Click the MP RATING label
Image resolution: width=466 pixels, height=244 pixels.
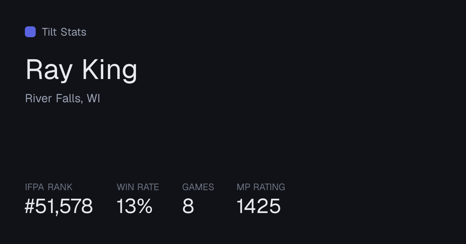(x=261, y=187)
